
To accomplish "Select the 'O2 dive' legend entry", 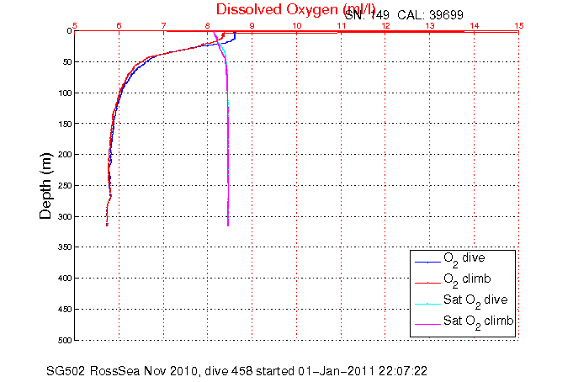I will click(x=450, y=259).
